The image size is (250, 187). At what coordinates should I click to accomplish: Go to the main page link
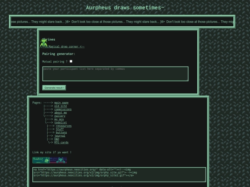pos(61,103)
